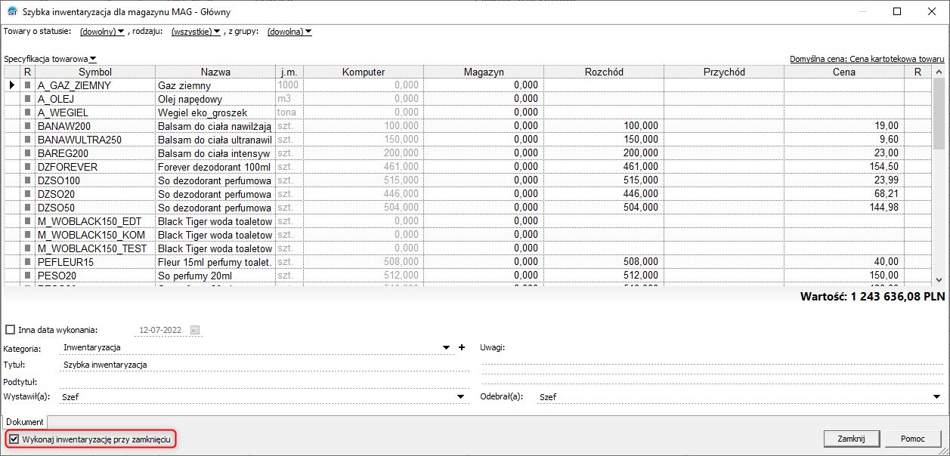
Task: Select the DZSO100 symbol cell
Action: (x=95, y=180)
